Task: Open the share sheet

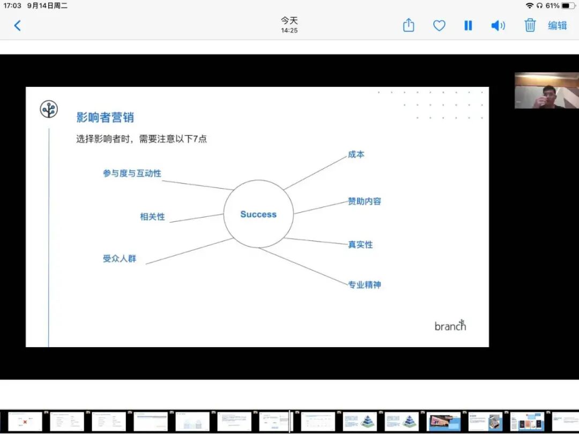Action: click(x=408, y=25)
